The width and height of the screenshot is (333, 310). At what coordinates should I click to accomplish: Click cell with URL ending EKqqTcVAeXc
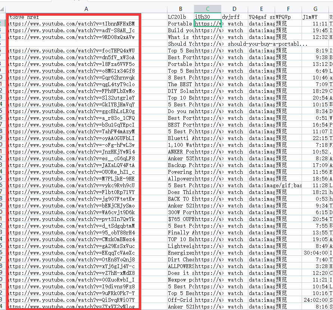click(x=86, y=253)
